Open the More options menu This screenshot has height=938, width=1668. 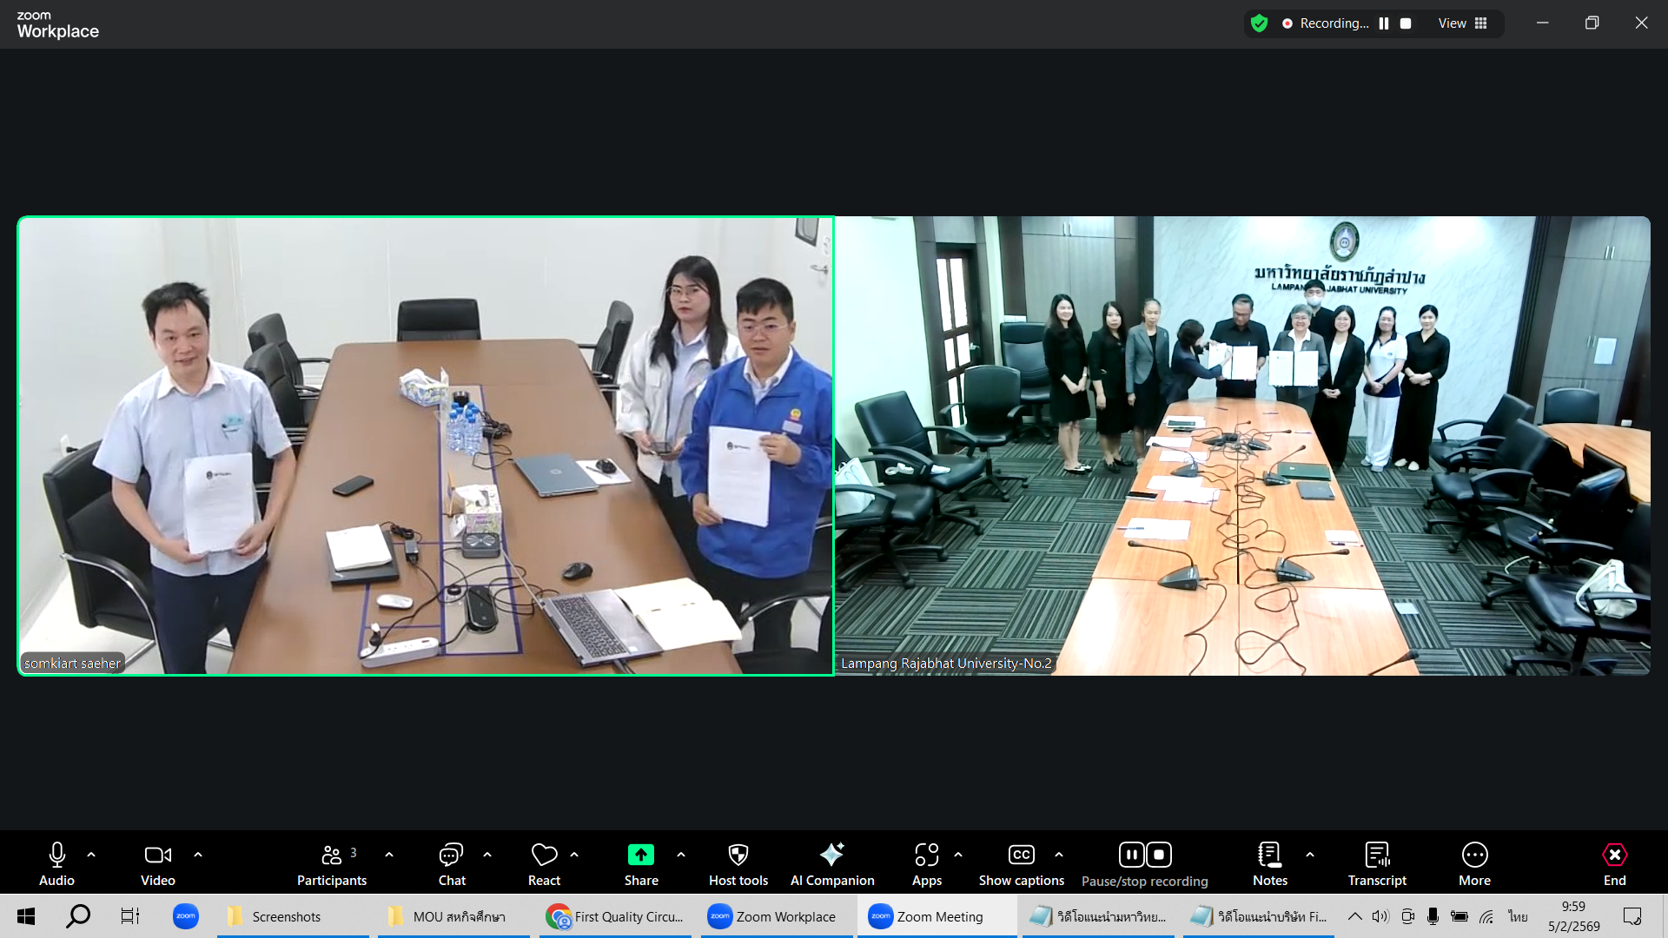1474,855
